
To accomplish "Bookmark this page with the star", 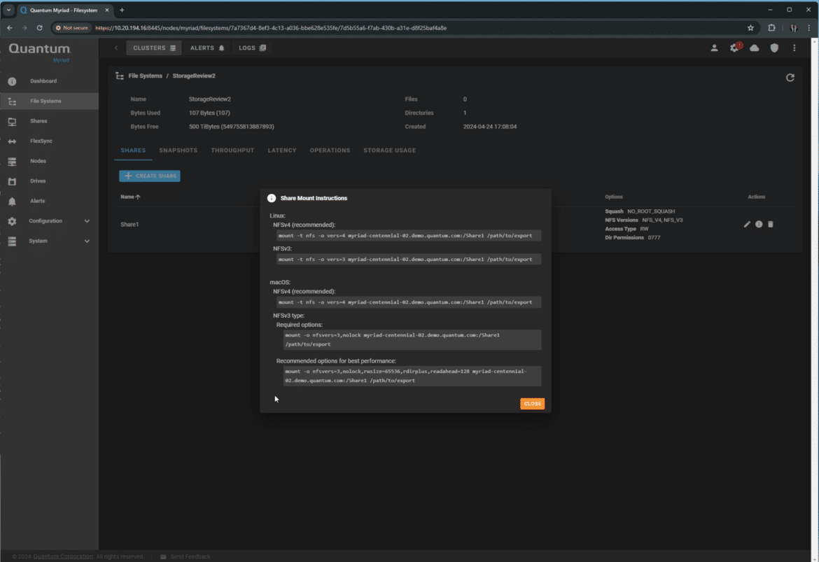I will click(750, 28).
